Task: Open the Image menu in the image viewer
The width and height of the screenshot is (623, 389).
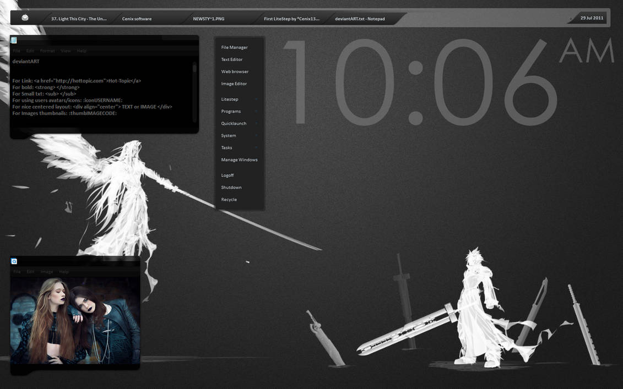Action: 47,272
